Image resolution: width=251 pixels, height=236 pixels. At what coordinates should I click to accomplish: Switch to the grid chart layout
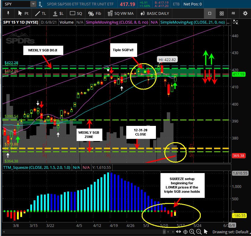point(222,13)
